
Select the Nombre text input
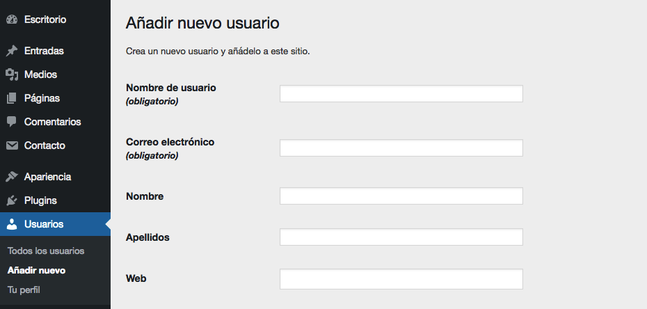click(x=401, y=196)
